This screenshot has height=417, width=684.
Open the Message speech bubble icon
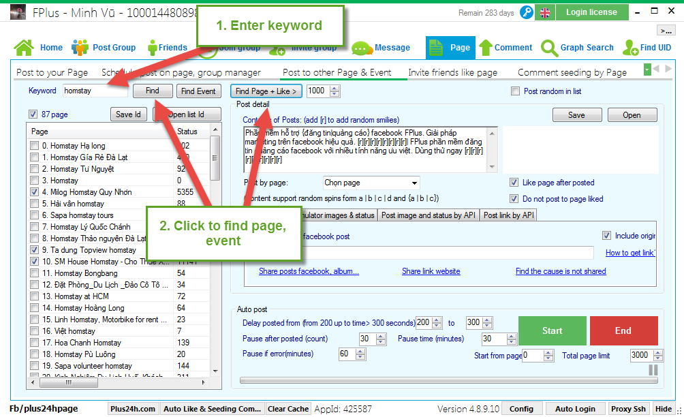click(x=362, y=48)
